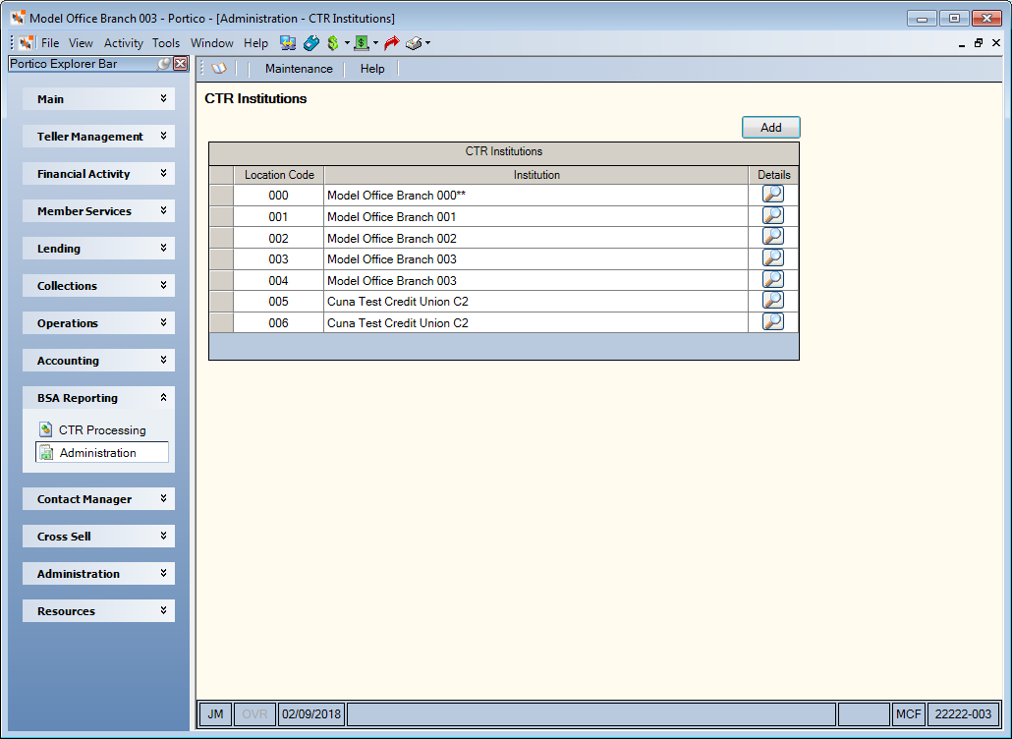Click the red forward arrow toolbar icon

(391, 43)
